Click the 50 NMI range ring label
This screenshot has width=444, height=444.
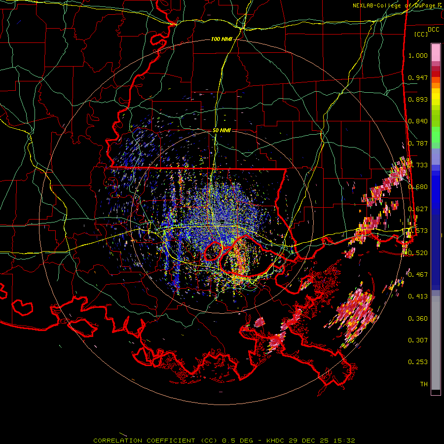222,131
